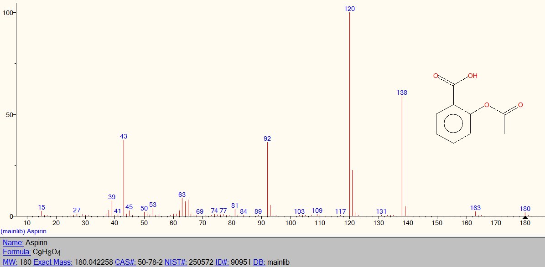Screen dimensions: 545x267
Task: Select the blue peak label 63
Action: (x=182, y=195)
